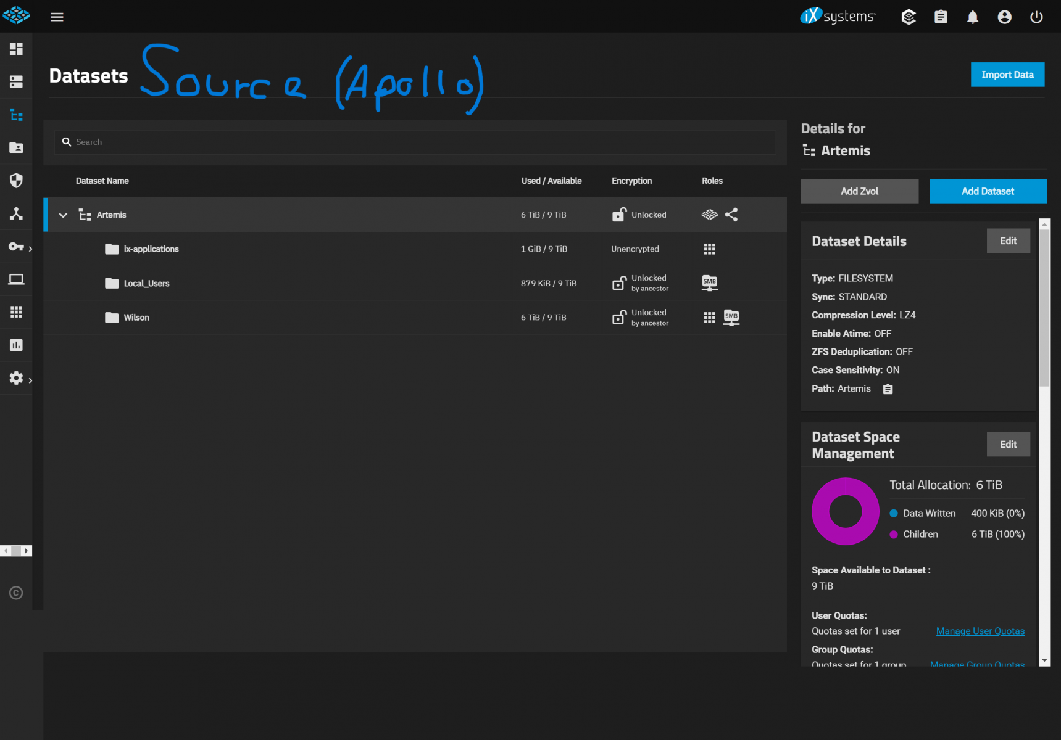Click the purple allocation donut chart

pyautogui.click(x=846, y=511)
